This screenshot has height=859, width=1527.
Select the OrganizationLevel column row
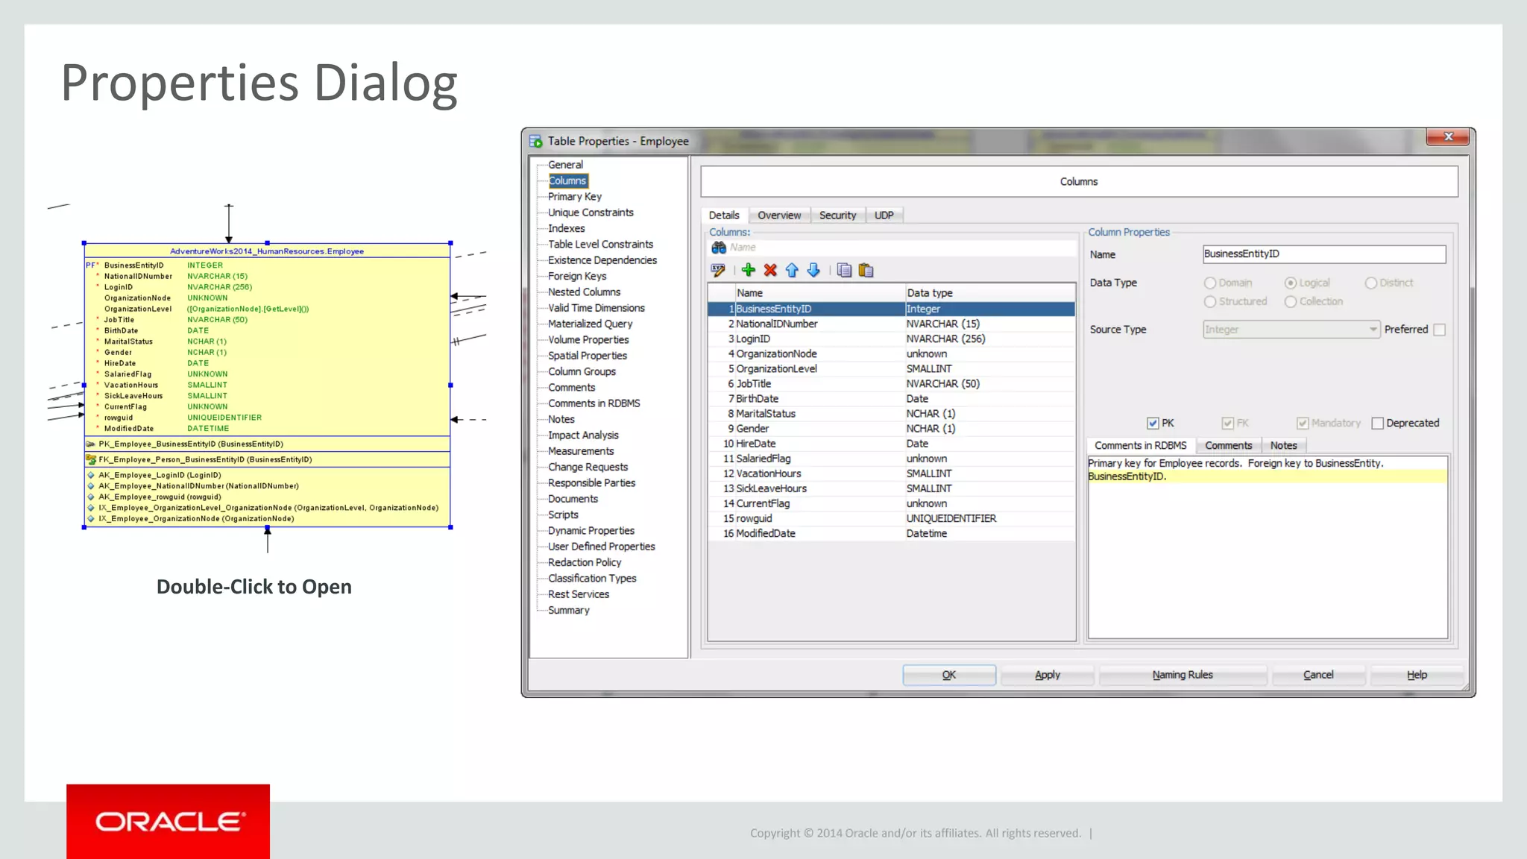891,369
